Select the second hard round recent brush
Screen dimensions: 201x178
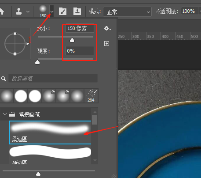35,96
